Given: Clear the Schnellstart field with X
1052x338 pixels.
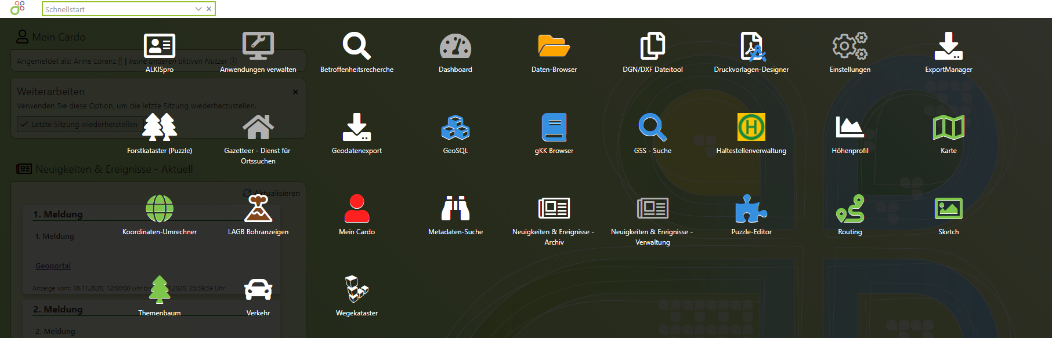Looking at the screenshot, I should pyautogui.click(x=209, y=9).
